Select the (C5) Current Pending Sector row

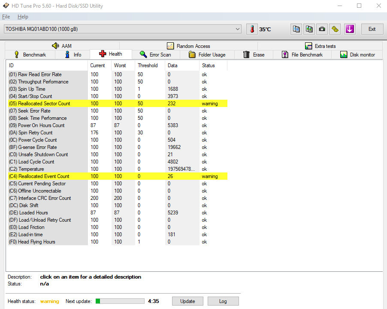point(118,184)
